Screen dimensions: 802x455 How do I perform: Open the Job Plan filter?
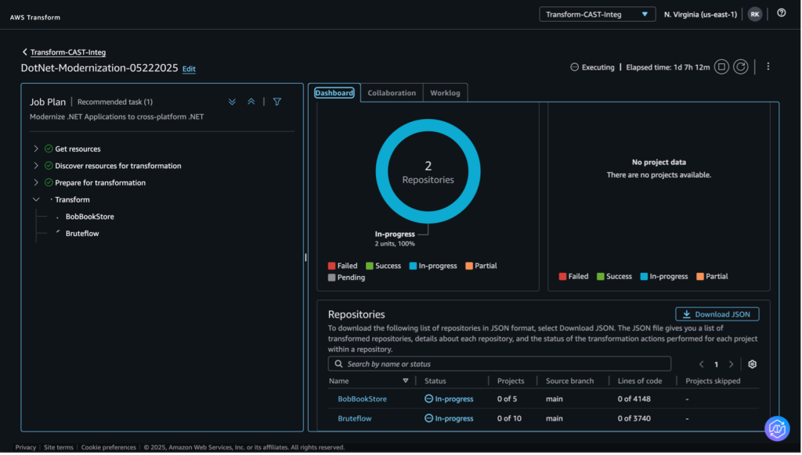[276, 101]
